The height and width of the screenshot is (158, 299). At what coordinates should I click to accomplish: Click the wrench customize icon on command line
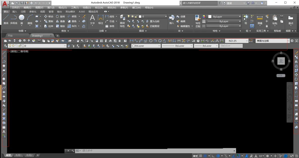[73, 151]
